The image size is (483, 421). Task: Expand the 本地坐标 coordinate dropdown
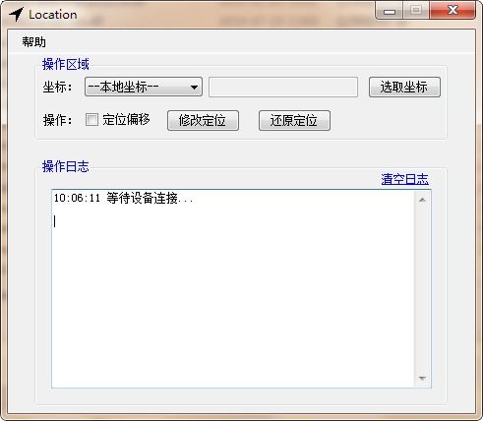pyautogui.click(x=144, y=87)
